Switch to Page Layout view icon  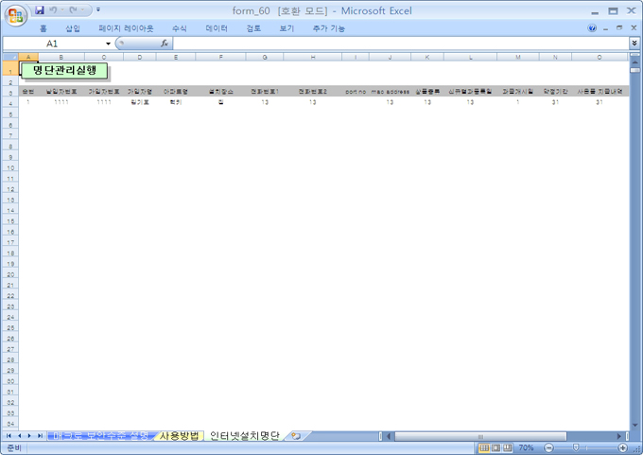click(x=495, y=447)
